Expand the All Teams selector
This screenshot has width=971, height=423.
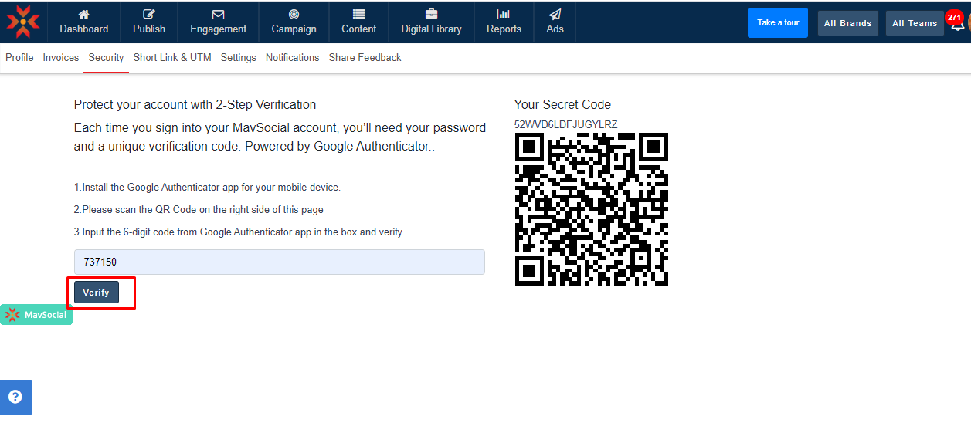point(914,23)
